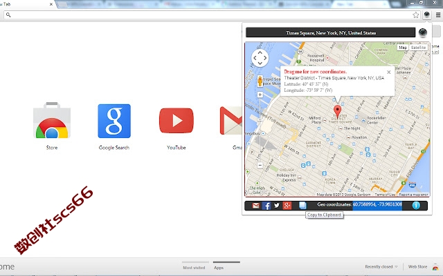Open the Chrome Web Store app

(52, 121)
